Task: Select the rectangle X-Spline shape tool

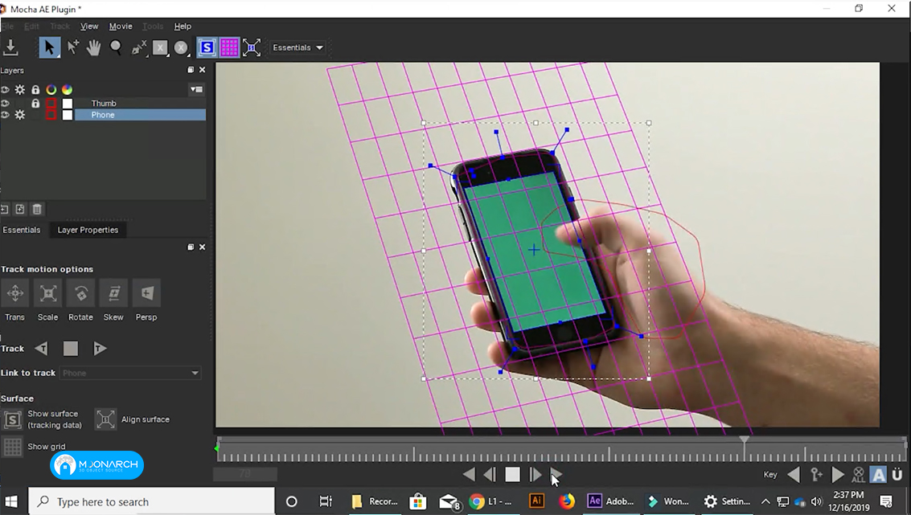Action: coord(160,48)
